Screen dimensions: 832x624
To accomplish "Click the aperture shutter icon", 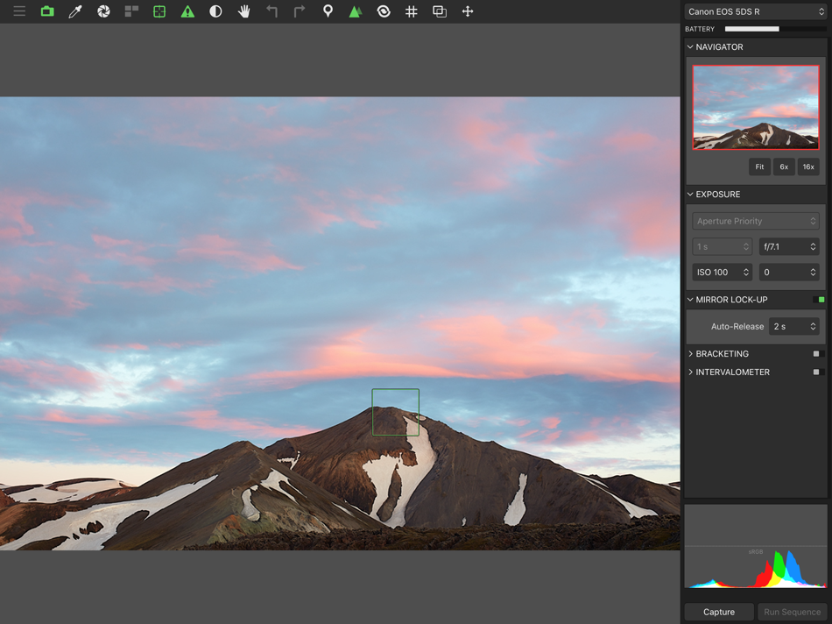I will point(103,11).
